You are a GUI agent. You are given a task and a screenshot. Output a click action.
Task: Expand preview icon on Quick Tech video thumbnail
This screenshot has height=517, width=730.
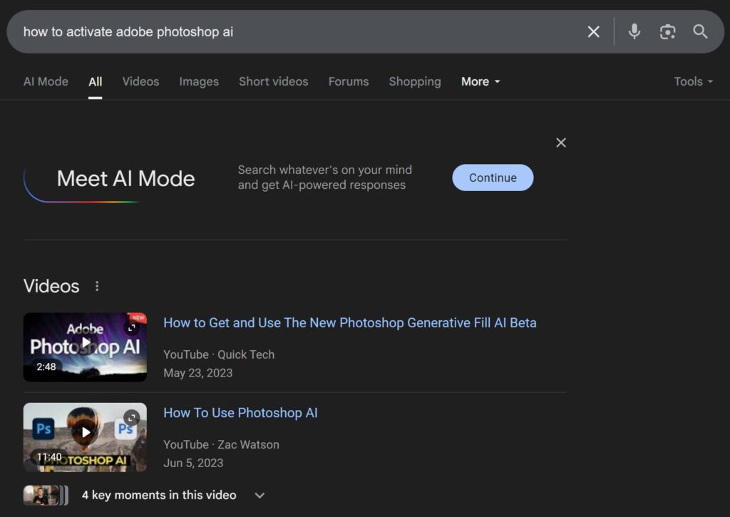[132, 328]
